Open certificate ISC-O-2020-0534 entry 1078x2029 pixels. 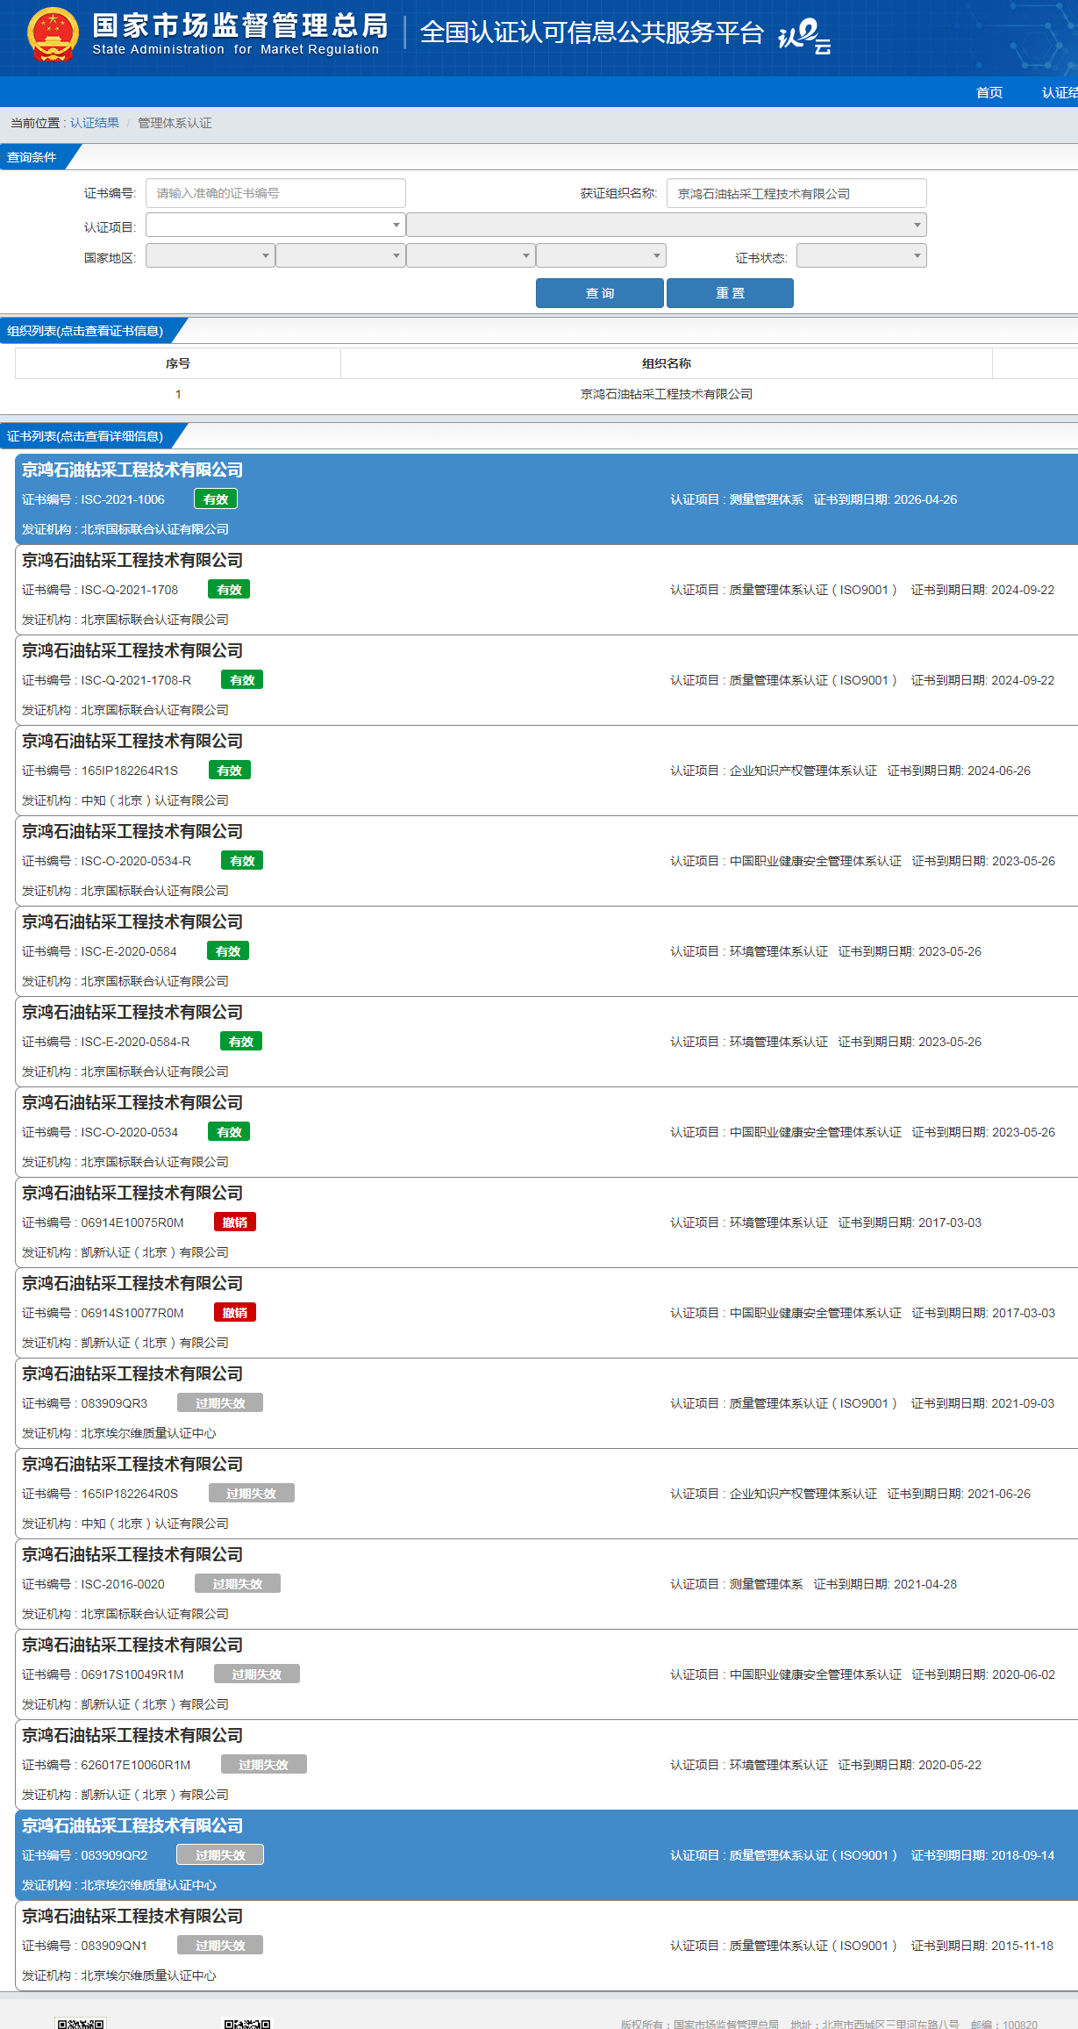tap(546, 1131)
